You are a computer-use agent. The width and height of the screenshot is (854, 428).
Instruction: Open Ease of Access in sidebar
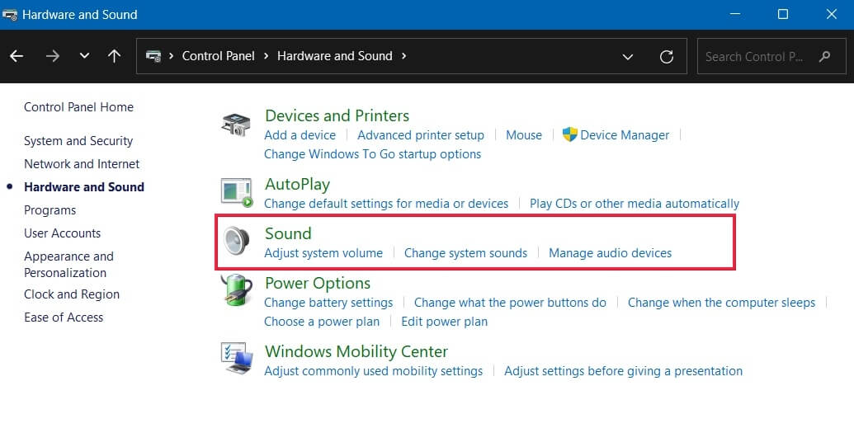tap(64, 317)
